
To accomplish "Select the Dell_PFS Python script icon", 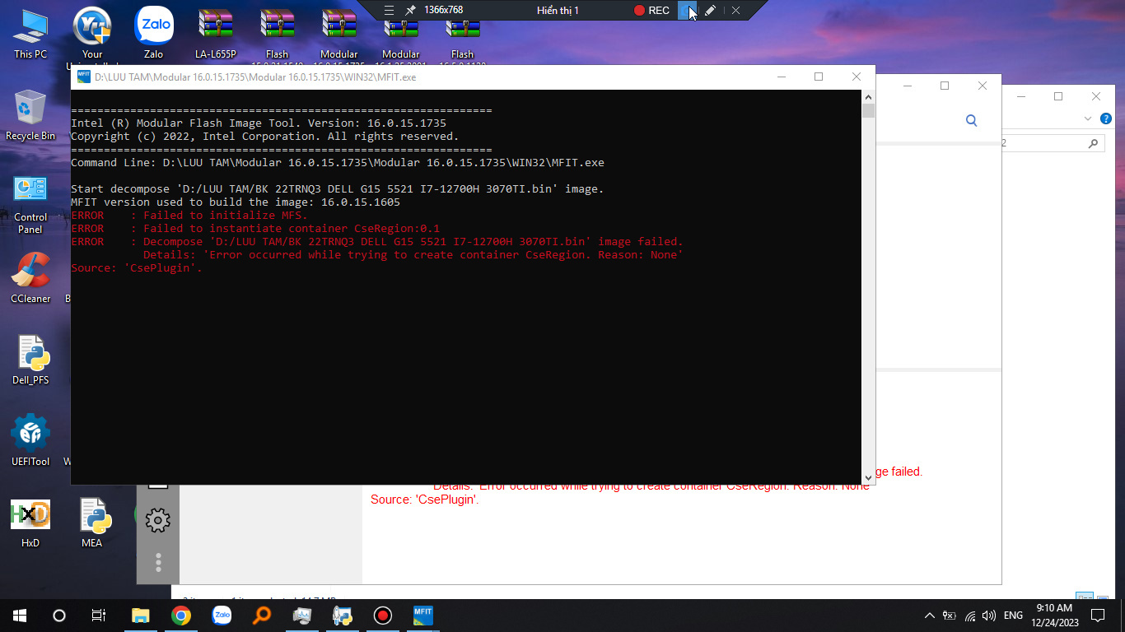I will point(30,360).
